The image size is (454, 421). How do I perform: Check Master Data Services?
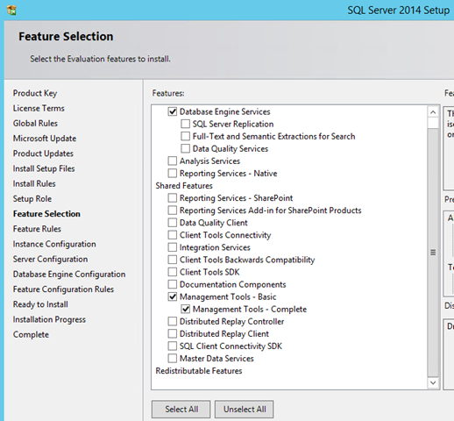[173, 358]
